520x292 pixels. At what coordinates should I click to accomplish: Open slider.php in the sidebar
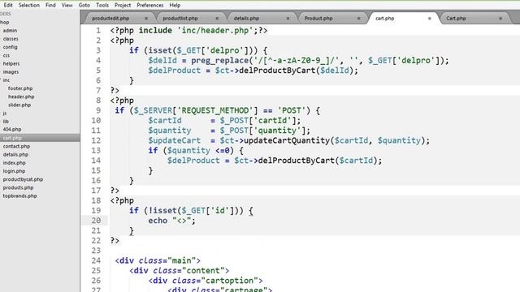pos(19,105)
